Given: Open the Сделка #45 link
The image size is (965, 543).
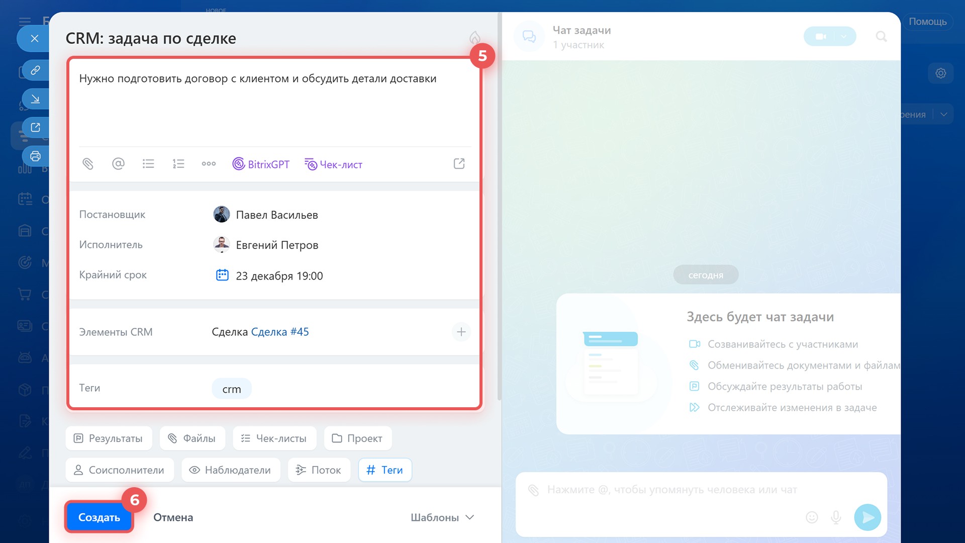Looking at the screenshot, I should tap(280, 332).
